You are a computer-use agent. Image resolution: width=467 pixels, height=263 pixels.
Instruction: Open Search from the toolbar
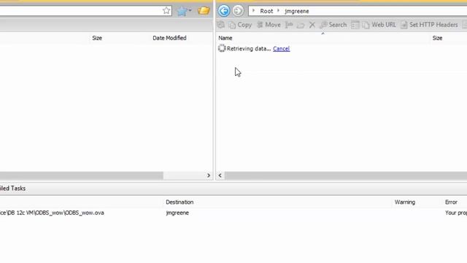pos(333,25)
